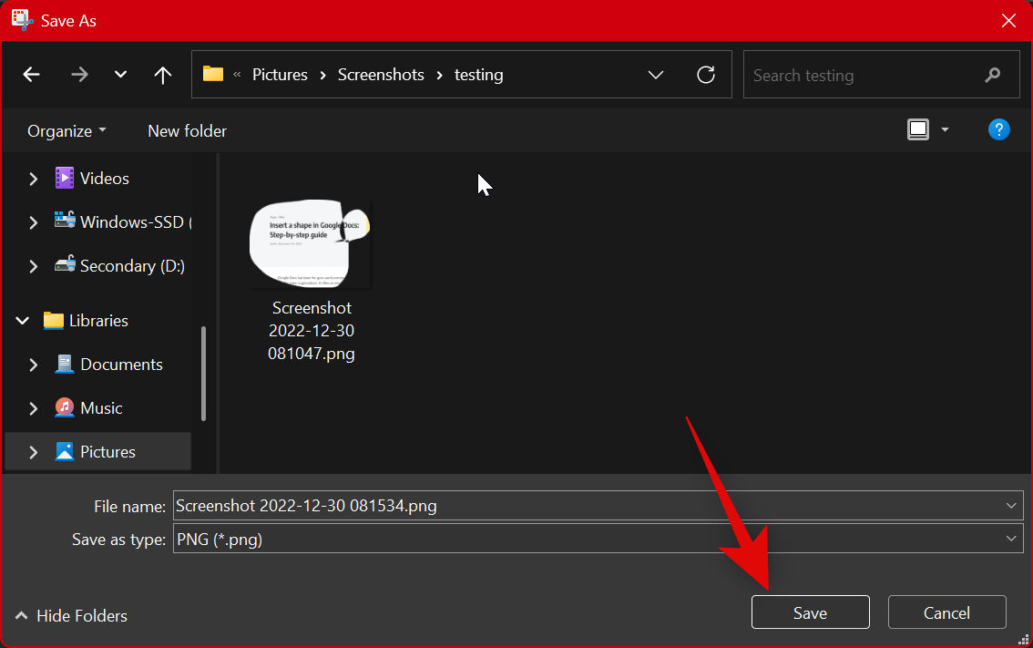Open the view options dropdown arrow

coord(945,129)
